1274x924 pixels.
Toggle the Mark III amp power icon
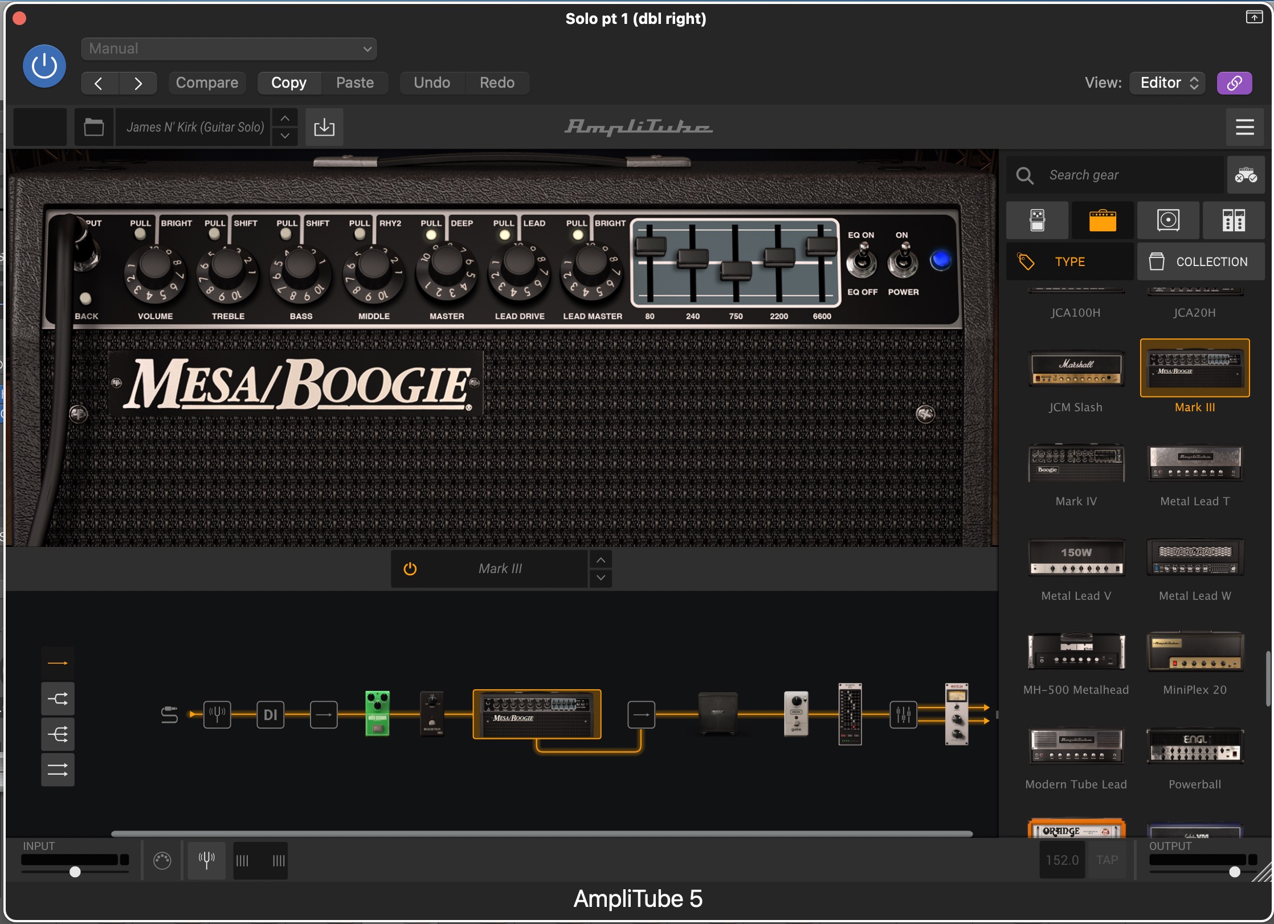click(x=410, y=569)
